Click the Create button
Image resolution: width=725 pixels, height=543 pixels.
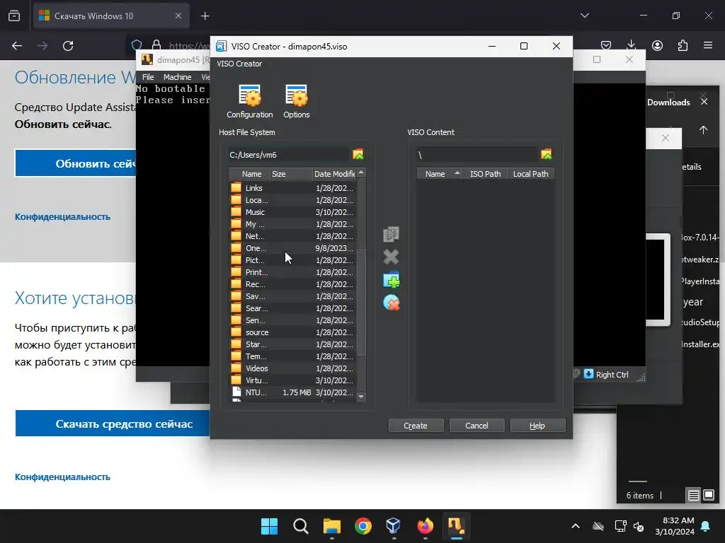(x=416, y=426)
